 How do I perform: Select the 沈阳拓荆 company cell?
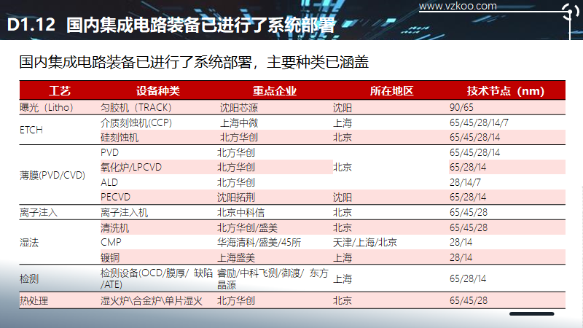236,198
